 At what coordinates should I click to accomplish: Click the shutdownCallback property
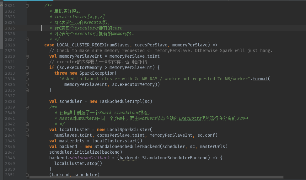tap(90, 158)
